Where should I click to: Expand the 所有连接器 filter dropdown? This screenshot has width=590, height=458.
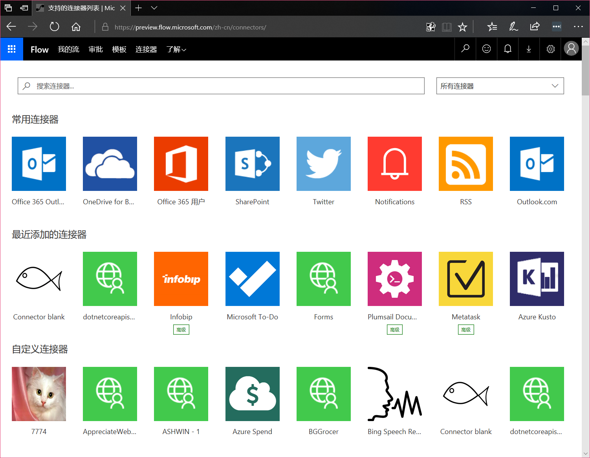[500, 86]
